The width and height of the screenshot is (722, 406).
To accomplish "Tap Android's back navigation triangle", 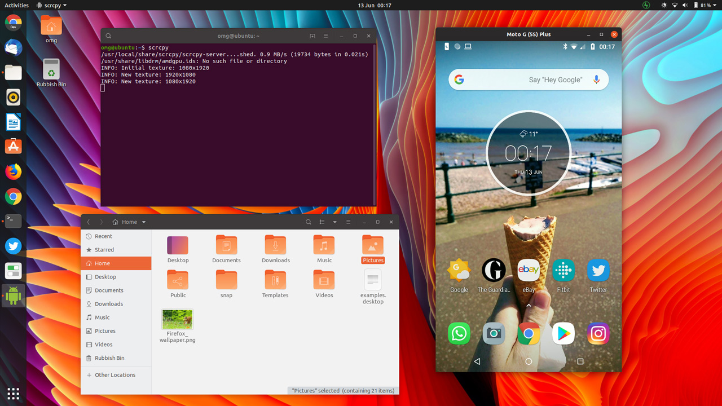I will [477, 361].
